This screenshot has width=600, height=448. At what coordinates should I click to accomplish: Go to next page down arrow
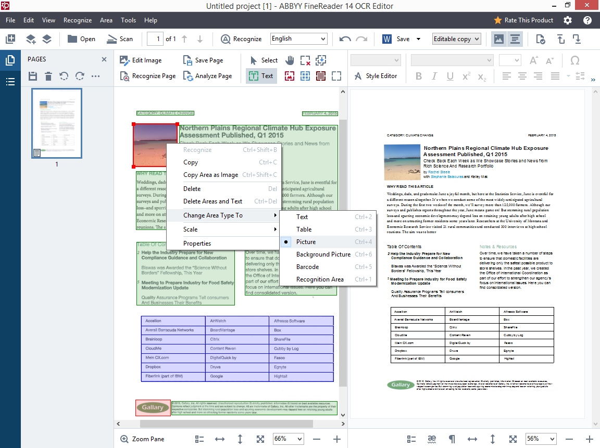click(200, 39)
